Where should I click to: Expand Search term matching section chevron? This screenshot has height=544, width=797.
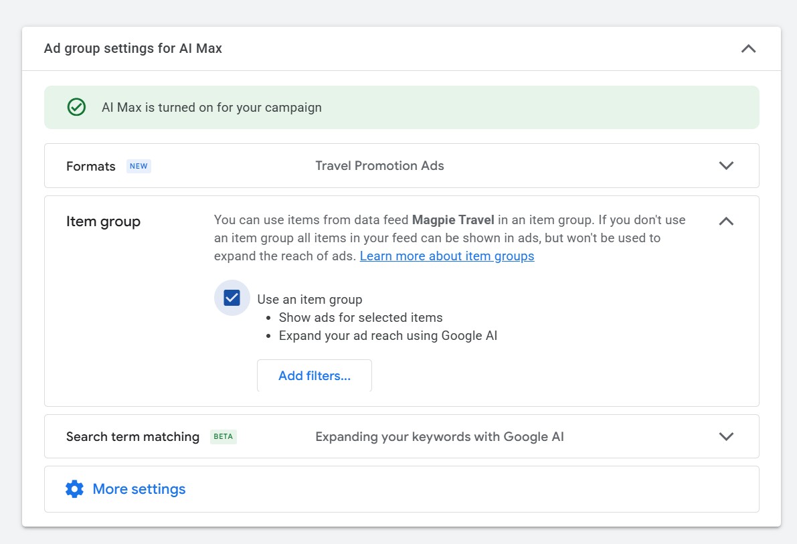coord(726,437)
